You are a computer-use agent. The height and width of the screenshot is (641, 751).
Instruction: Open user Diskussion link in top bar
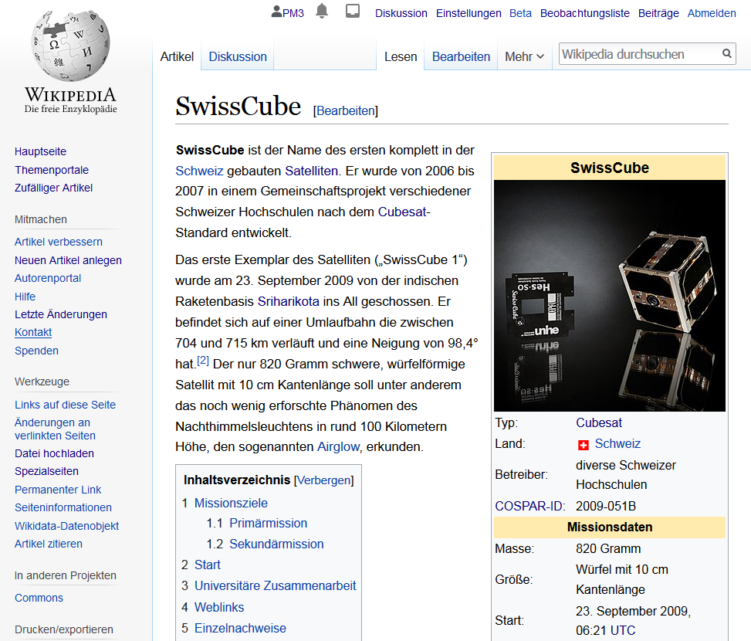click(x=401, y=13)
